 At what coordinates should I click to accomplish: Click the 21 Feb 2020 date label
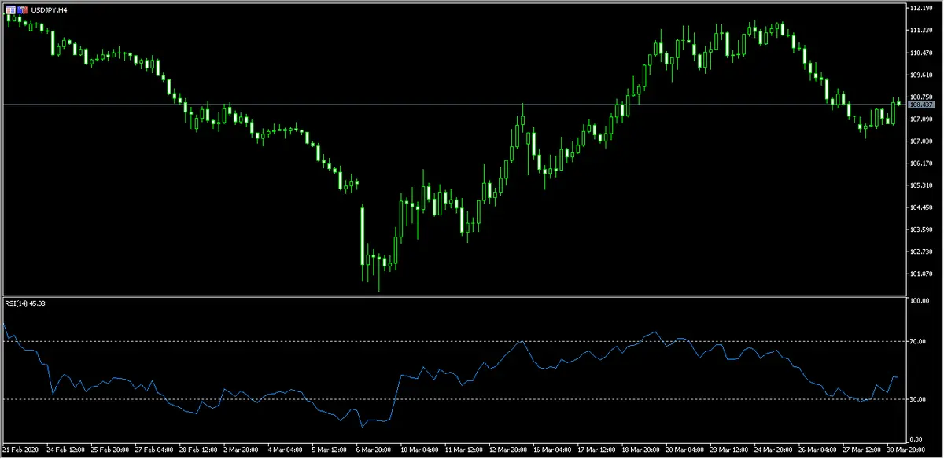point(21,451)
